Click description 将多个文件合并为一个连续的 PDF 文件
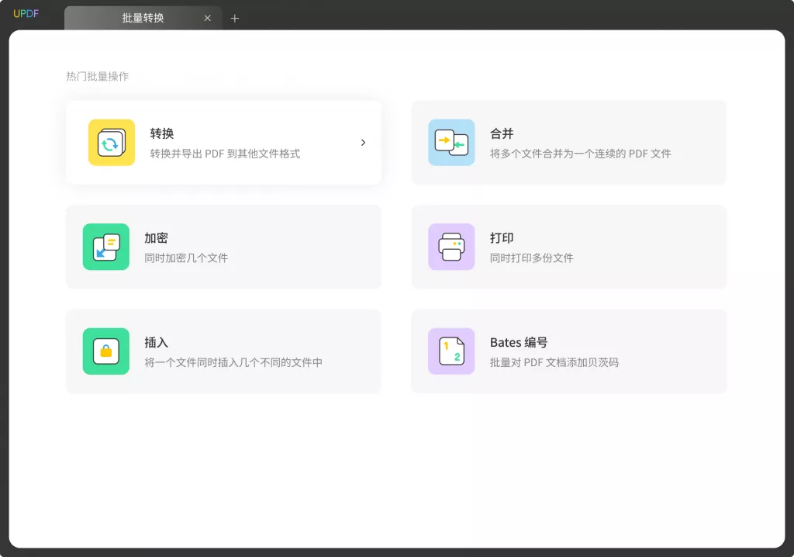This screenshot has width=794, height=557. (580, 154)
